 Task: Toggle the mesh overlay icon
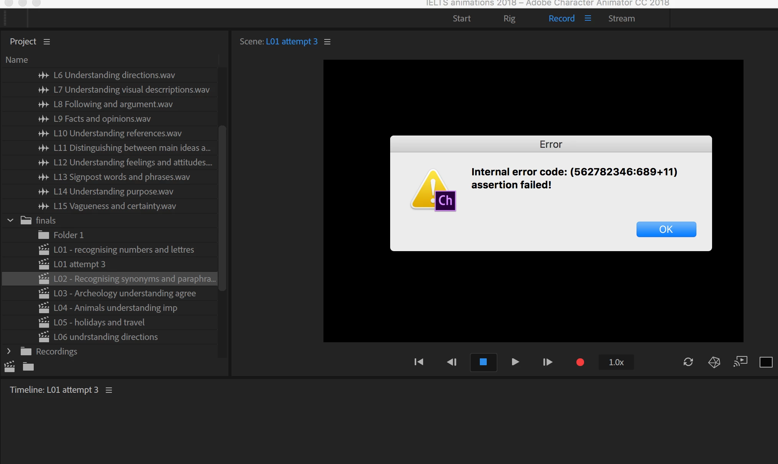tap(714, 362)
